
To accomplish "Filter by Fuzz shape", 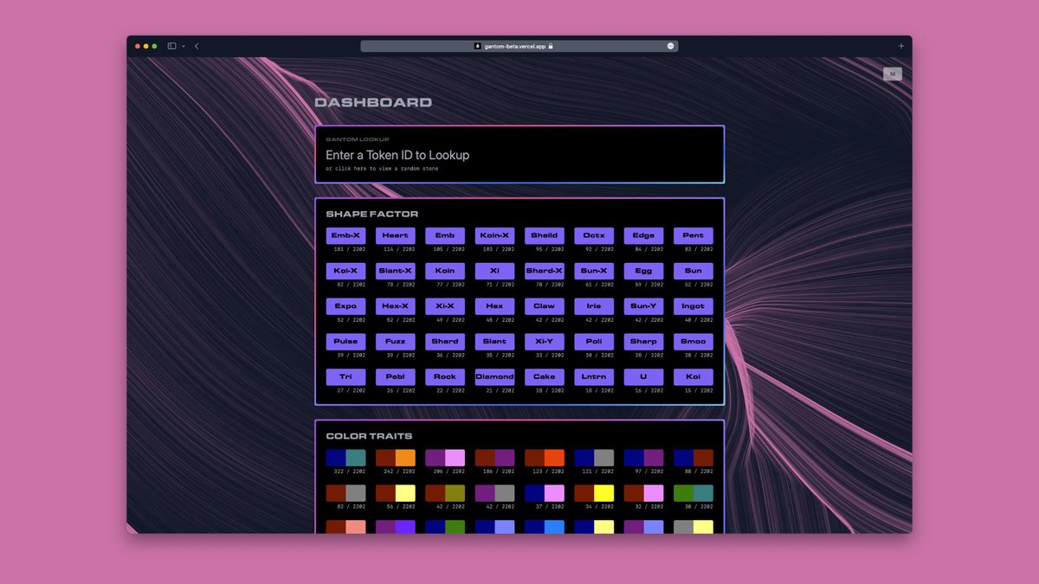I will pyautogui.click(x=395, y=342).
